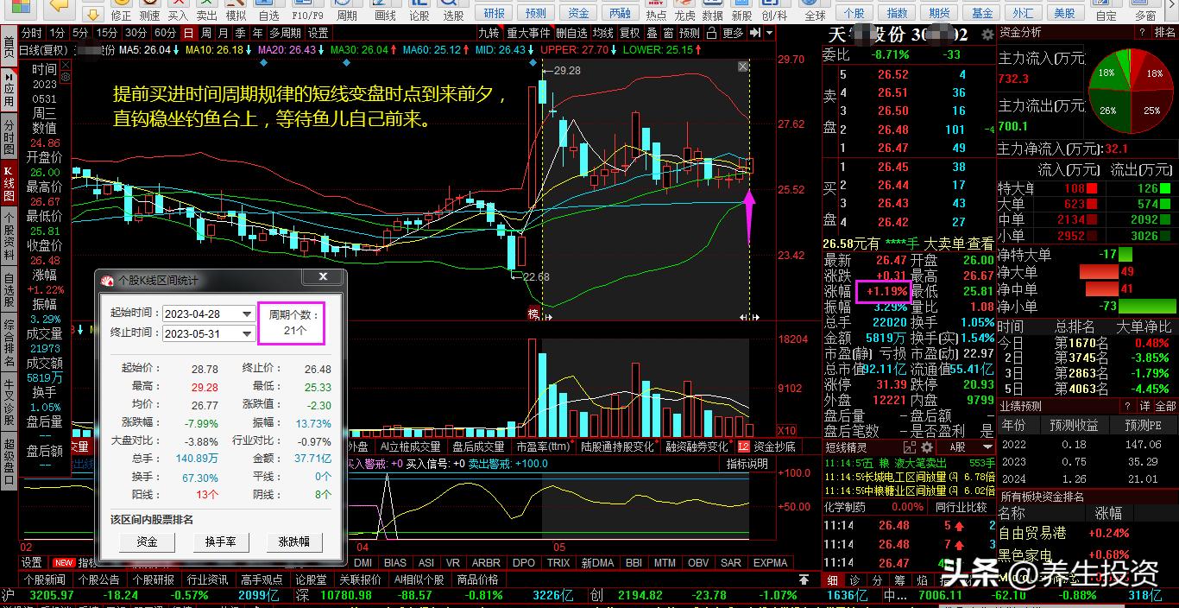1179x608 pixels.
Task: Open the 全球 global markets icon
Action: (815, 10)
